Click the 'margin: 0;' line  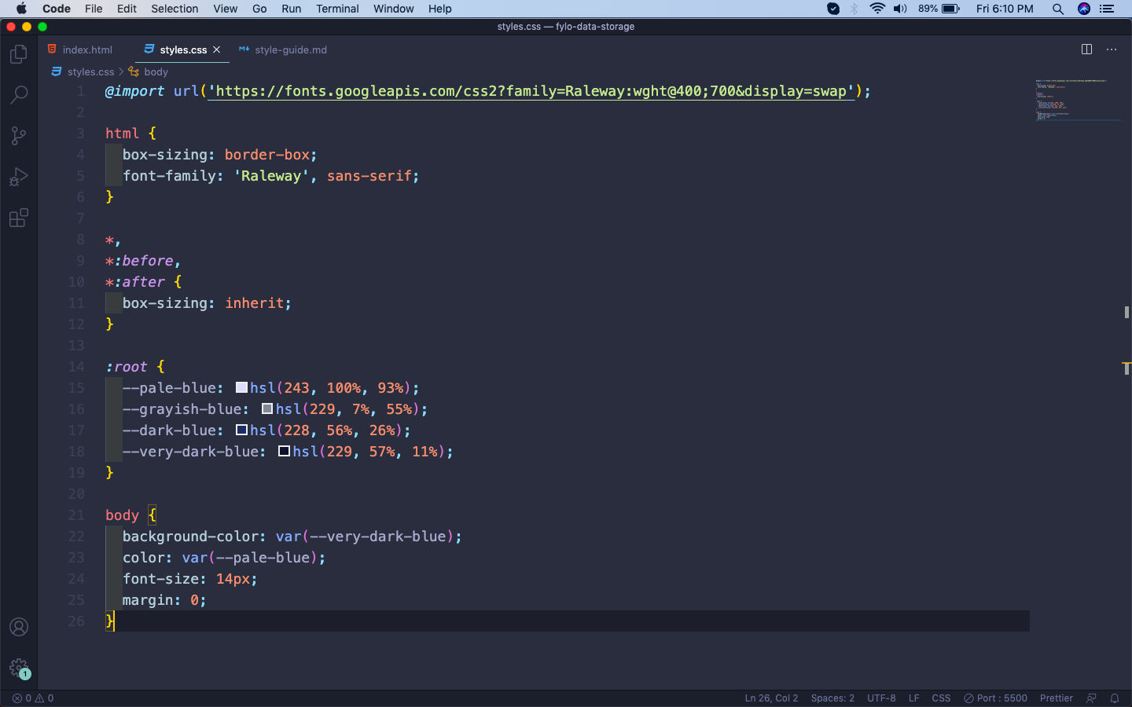point(164,599)
